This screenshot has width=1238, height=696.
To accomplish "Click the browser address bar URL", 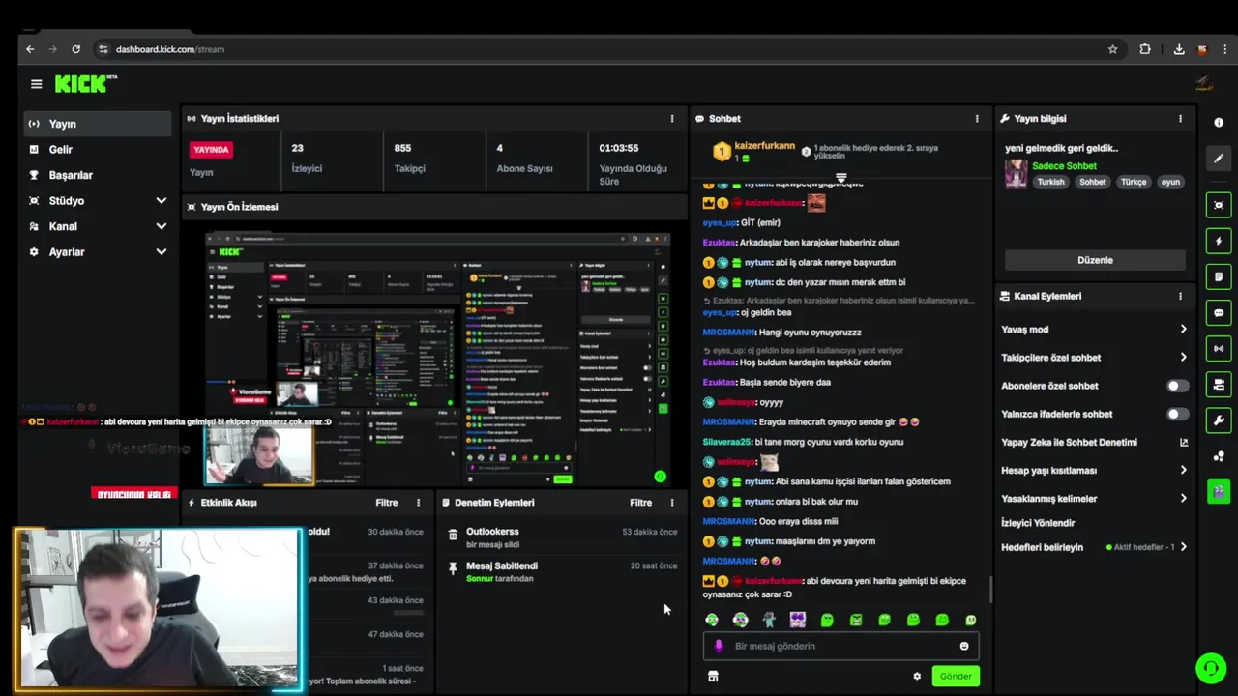I will (170, 49).
